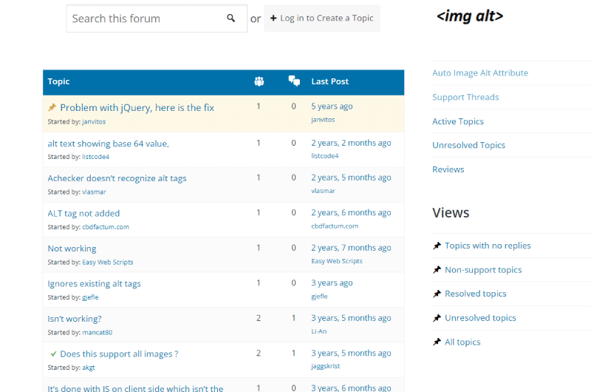Go to Support Threads
The width and height of the screenshot is (591, 392).
[x=465, y=97]
